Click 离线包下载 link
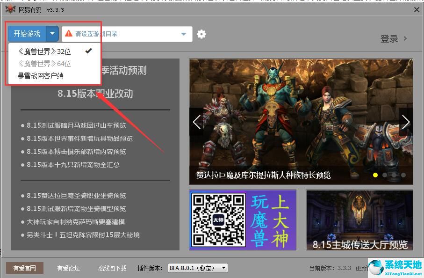This screenshot has width=424, height=278. 112,268
